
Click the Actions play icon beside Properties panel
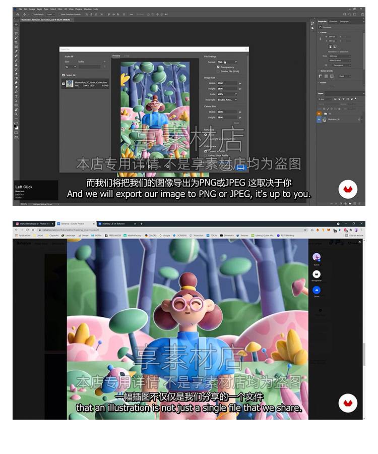tap(312, 28)
